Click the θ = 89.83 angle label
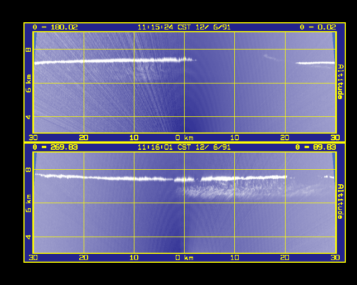Viewport: 357px width, 285px height. point(316,147)
